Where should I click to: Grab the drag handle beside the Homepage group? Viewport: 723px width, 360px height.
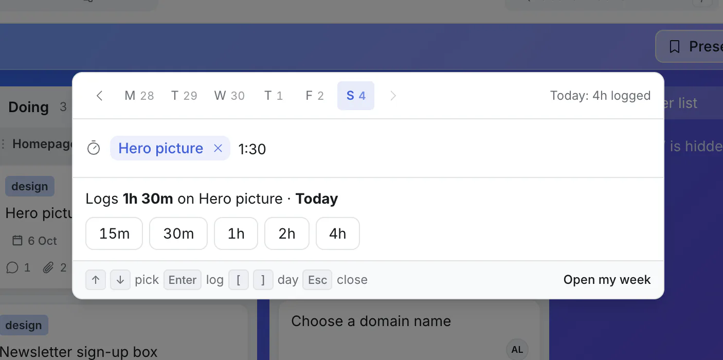tap(4, 144)
